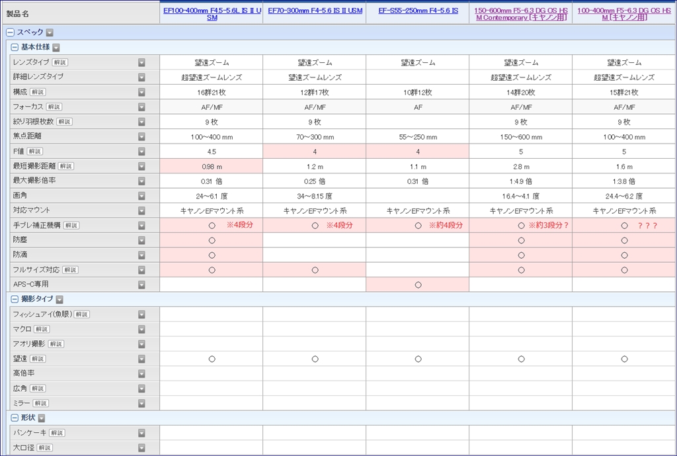Select the ※約3段分？ note text
Screen dimensions: 677x456
[x=549, y=225]
